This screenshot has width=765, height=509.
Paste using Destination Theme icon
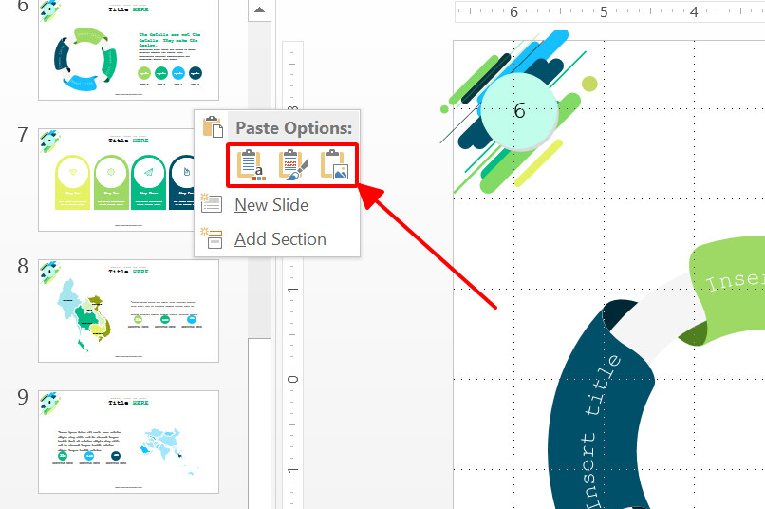tap(252, 165)
